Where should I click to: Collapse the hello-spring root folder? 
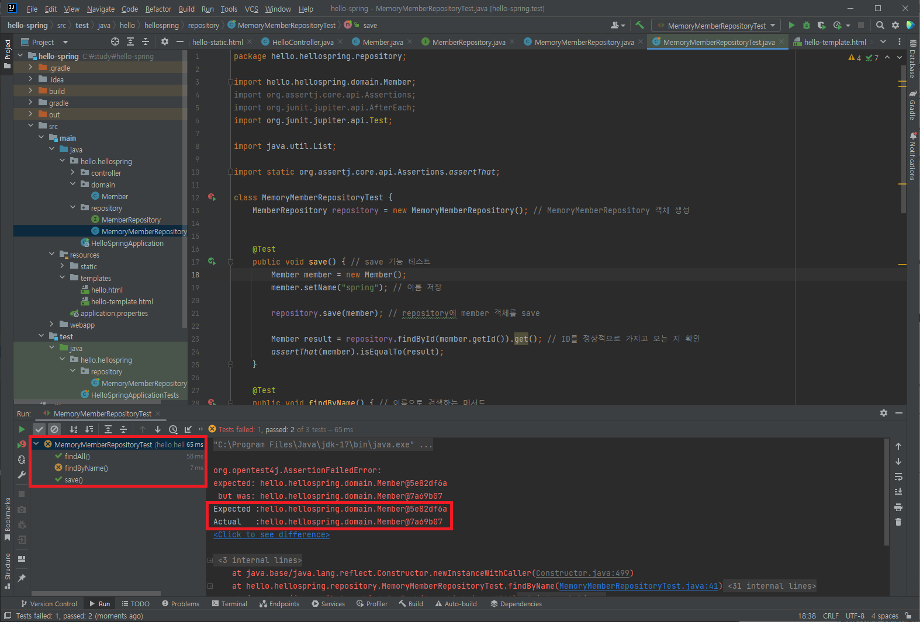click(x=20, y=56)
